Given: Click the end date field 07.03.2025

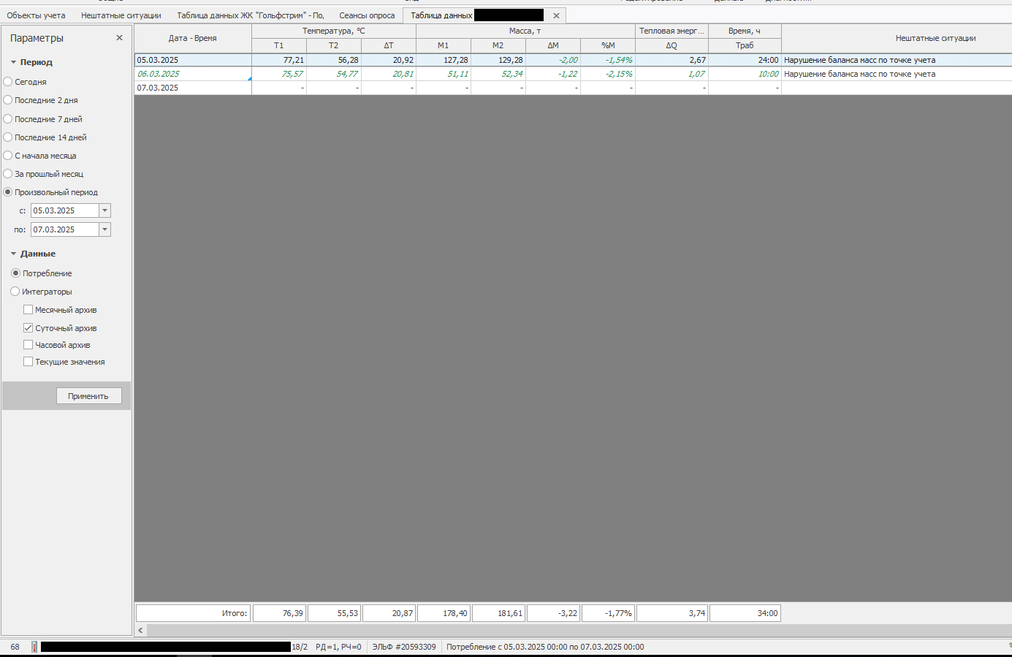Looking at the screenshot, I should pos(64,229).
